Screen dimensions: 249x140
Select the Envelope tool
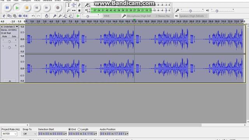74,5
